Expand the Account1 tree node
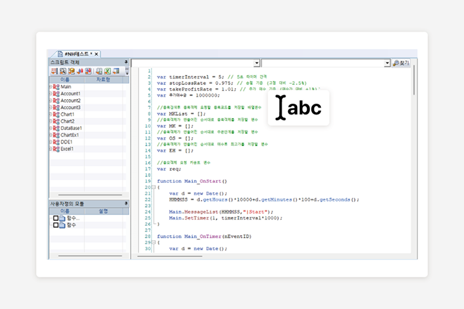 click(x=50, y=94)
